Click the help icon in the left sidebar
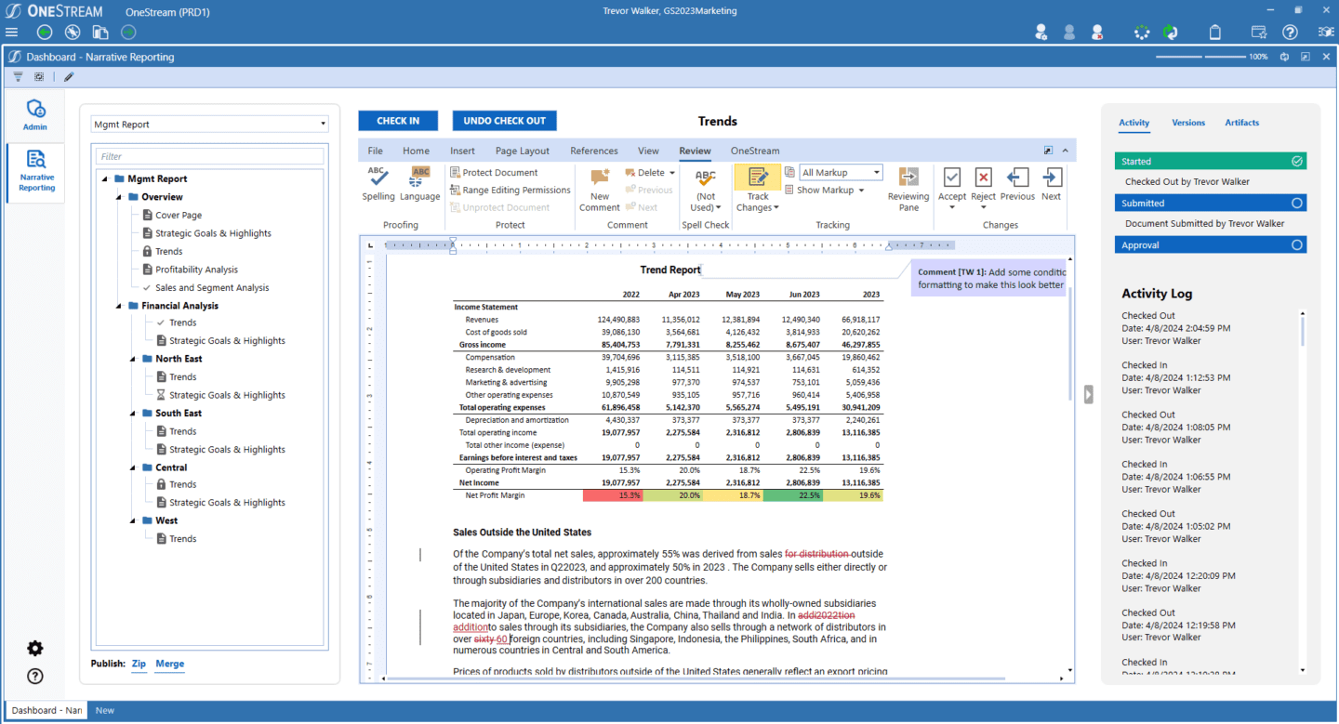1339x724 pixels. click(x=35, y=677)
